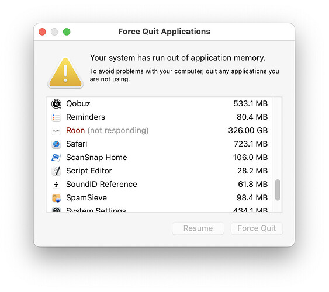Click the application list scrollbar thumb
329x292 pixels.
tap(278, 190)
